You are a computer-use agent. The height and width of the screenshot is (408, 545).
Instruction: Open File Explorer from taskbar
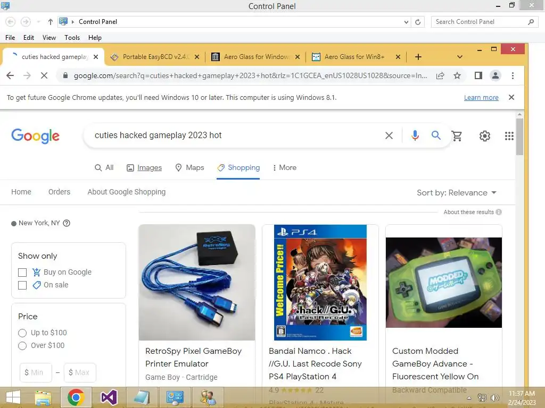(x=43, y=397)
